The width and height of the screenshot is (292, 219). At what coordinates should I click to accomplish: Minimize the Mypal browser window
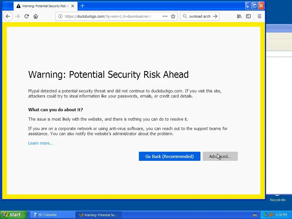click(248, 6)
